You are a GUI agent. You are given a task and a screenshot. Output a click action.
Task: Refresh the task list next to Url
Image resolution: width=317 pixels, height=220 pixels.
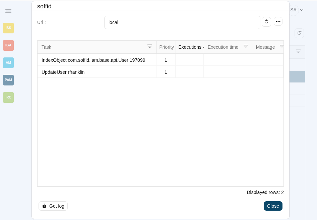coord(266,22)
